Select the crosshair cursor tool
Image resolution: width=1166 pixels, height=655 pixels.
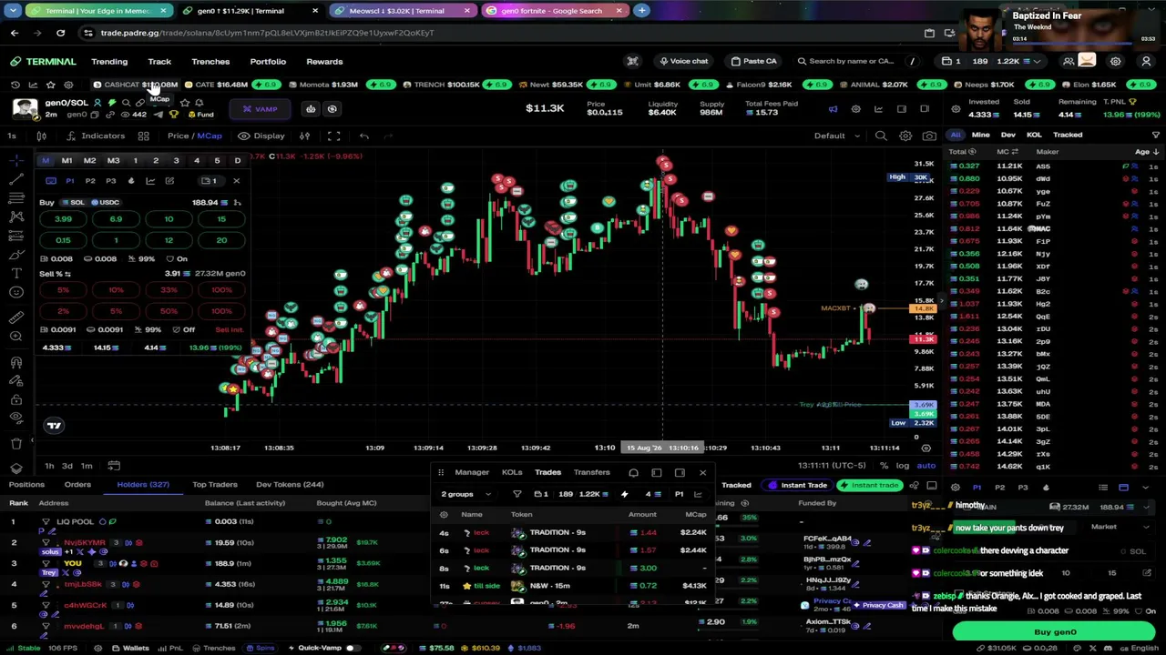(x=16, y=160)
